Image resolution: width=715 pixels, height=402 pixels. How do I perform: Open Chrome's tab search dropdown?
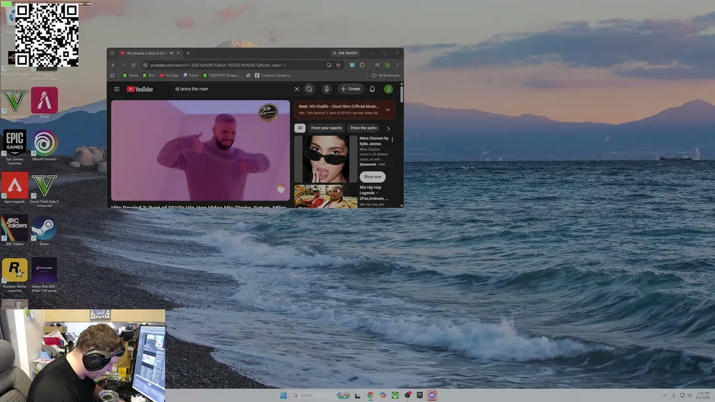112,53
